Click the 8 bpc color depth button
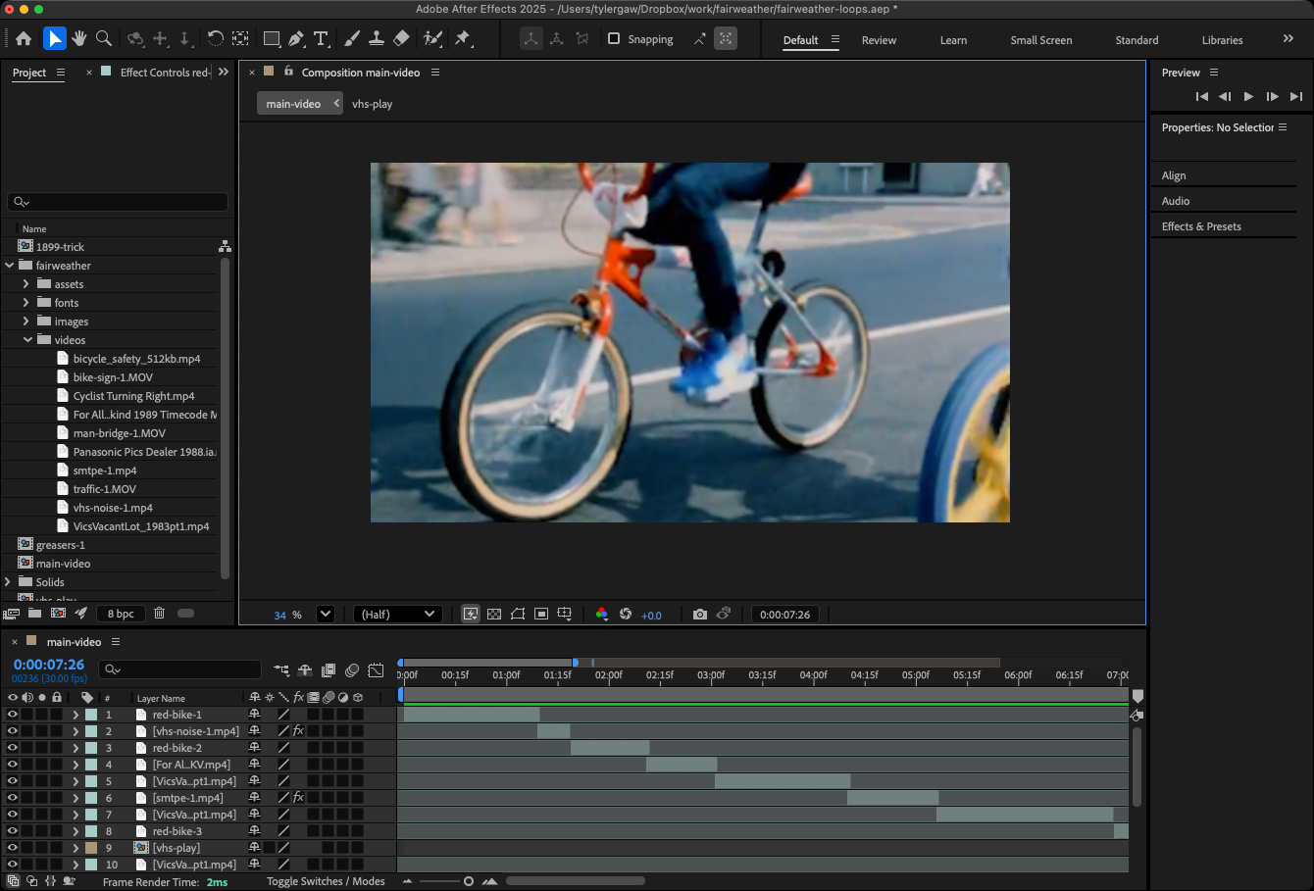Image resolution: width=1314 pixels, height=891 pixels. coord(121,613)
